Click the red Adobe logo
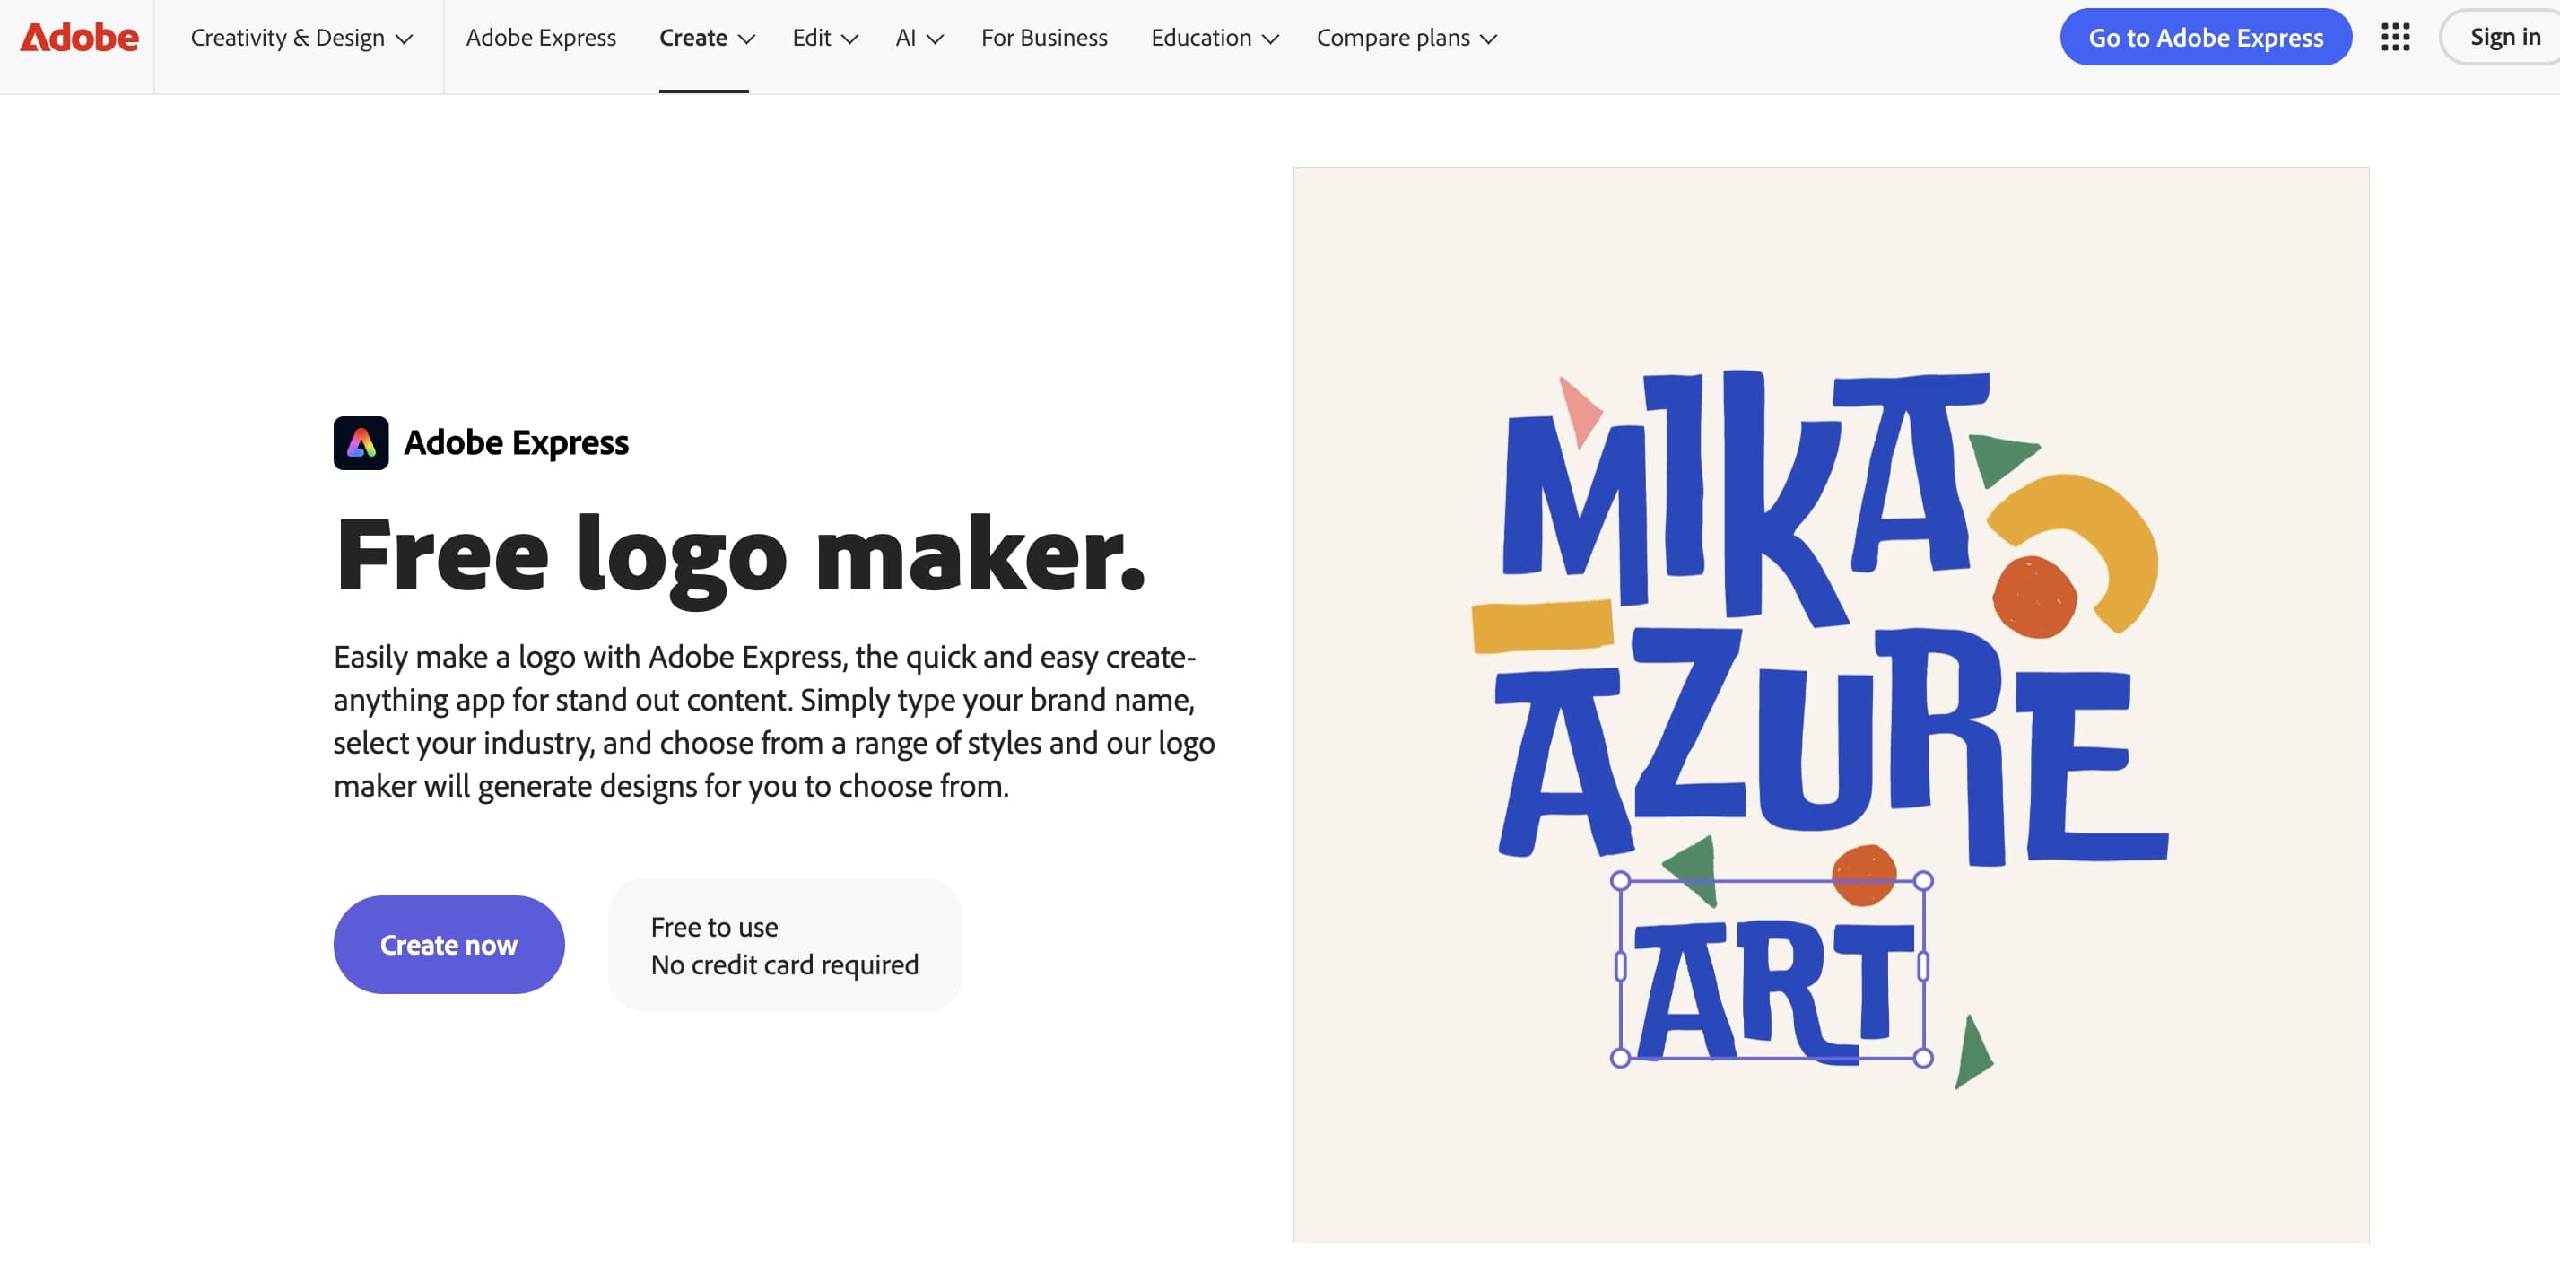 coord(80,38)
